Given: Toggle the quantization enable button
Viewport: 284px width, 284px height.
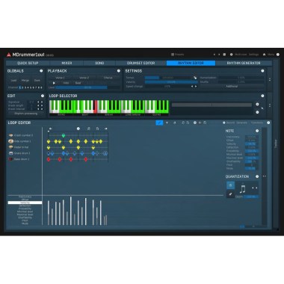Looking at the screenshot, I should pyautogui.click(x=230, y=185).
